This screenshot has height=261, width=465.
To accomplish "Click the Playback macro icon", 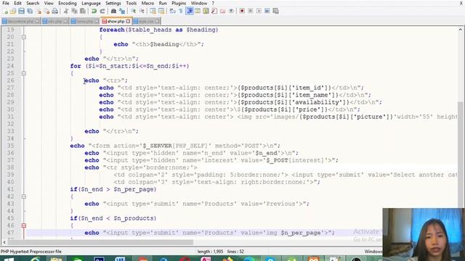I will click(x=259, y=12).
